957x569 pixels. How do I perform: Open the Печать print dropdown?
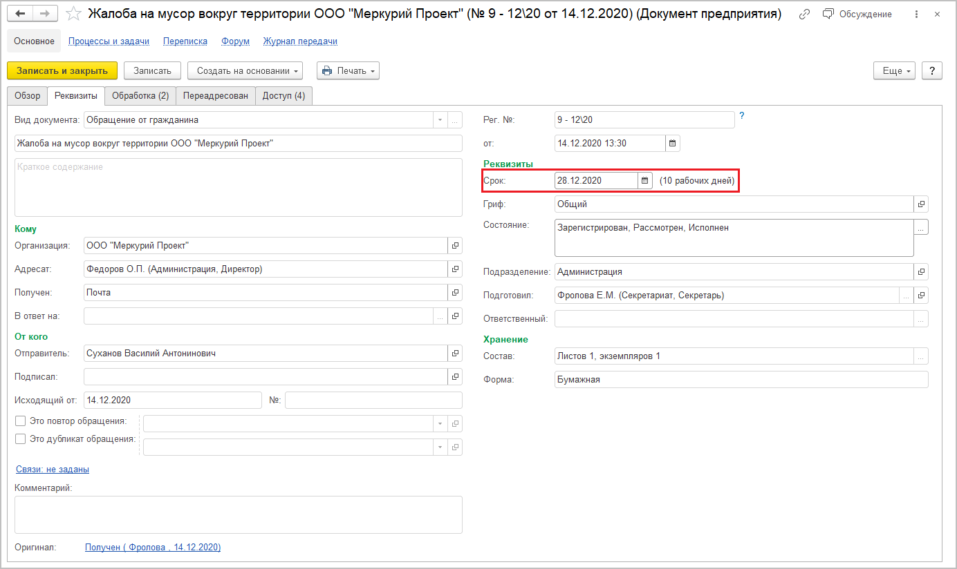tap(348, 70)
